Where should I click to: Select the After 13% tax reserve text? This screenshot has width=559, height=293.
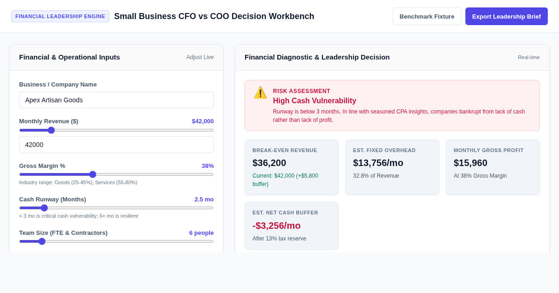pos(279,239)
